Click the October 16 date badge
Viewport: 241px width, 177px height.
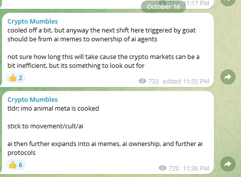(x=163, y=6)
